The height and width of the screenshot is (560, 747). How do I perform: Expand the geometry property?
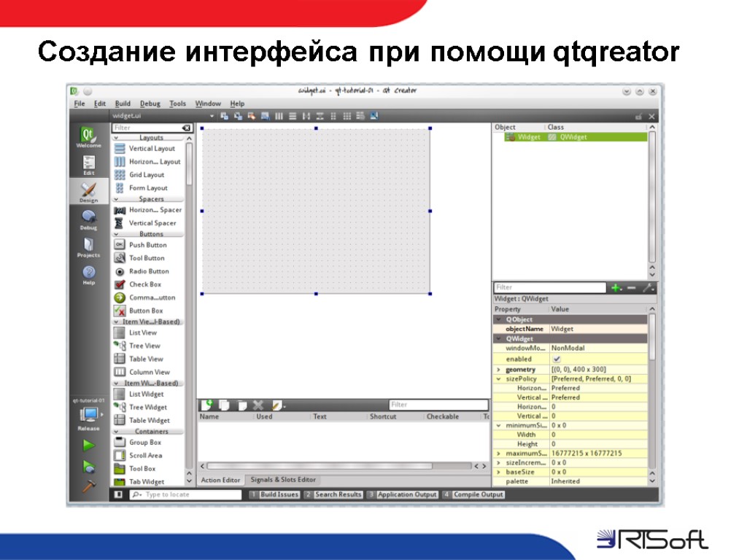pos(498,370)
